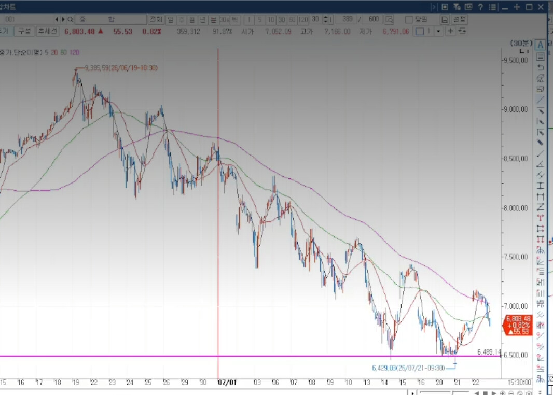Toggle the 분 (minute) period button
553x395 pixels.
point(213,19)
